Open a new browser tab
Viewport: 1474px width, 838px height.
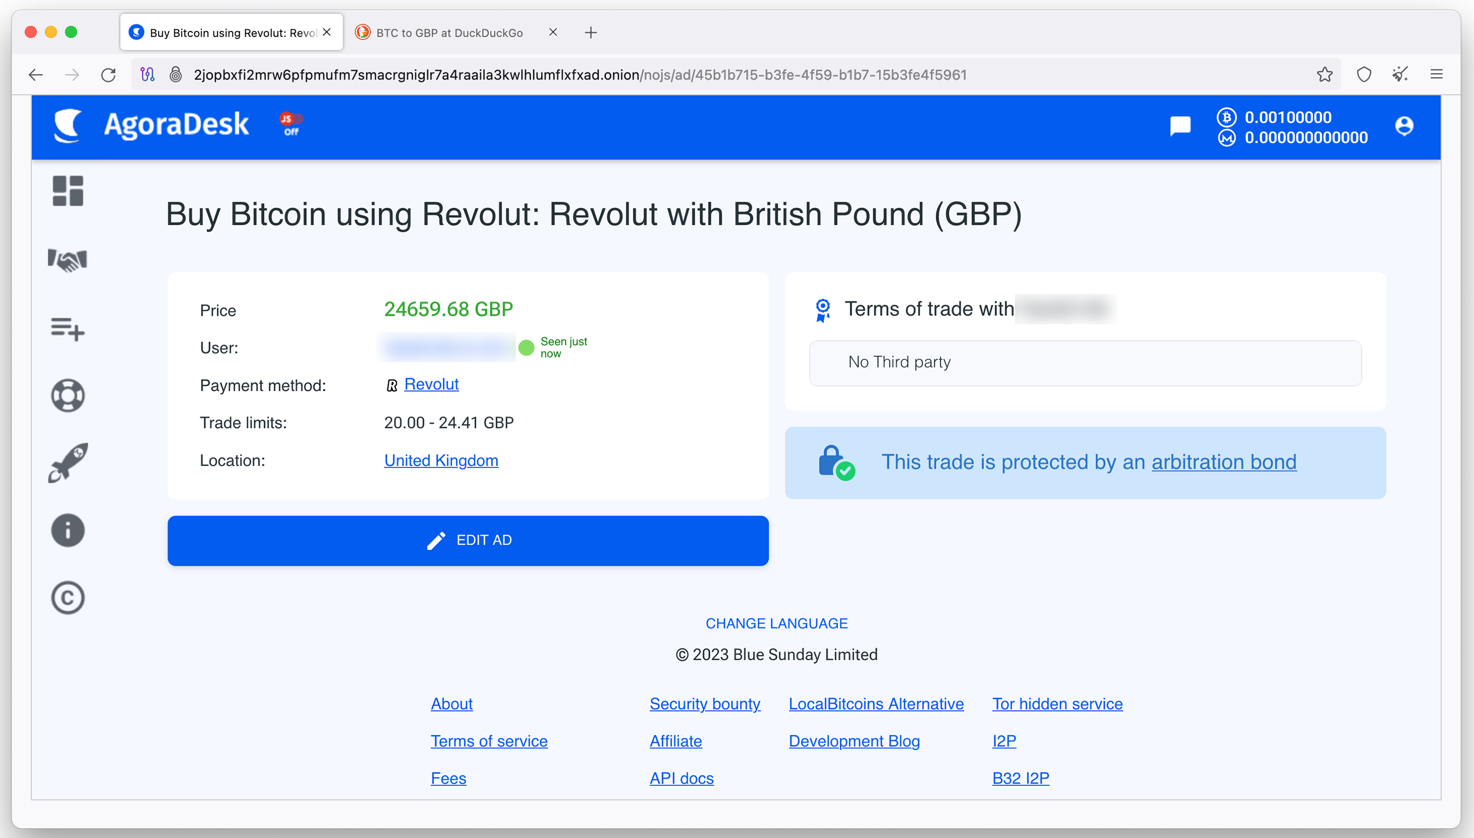tap(591, 33)
